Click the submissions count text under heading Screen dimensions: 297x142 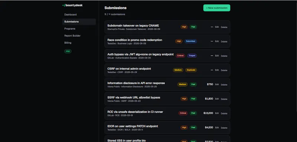(x=115, y=14)
